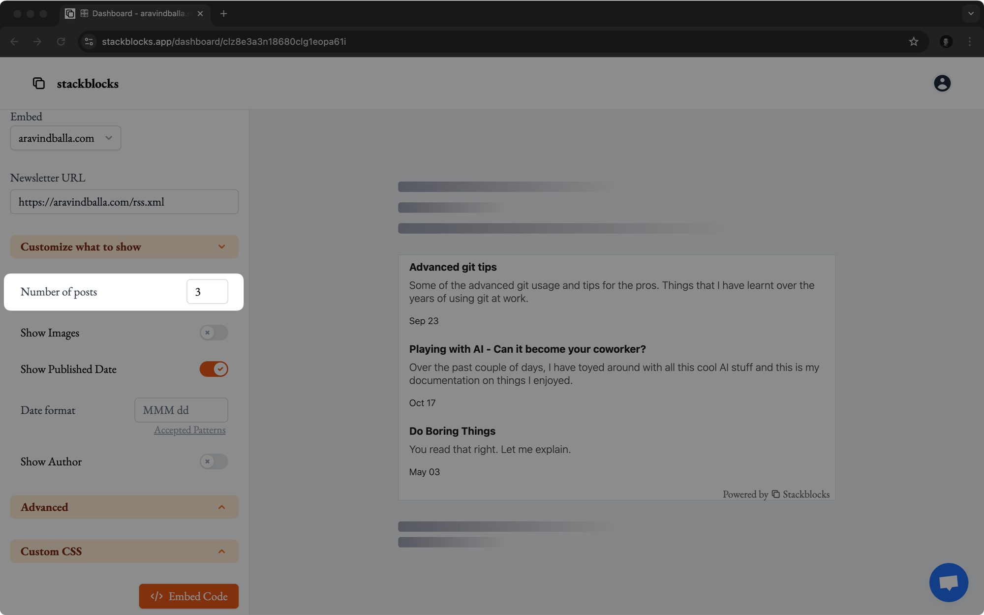Toggle the Show Author switch on
The width and height of the screenshot is (984, 615).
tap(214, 461)
